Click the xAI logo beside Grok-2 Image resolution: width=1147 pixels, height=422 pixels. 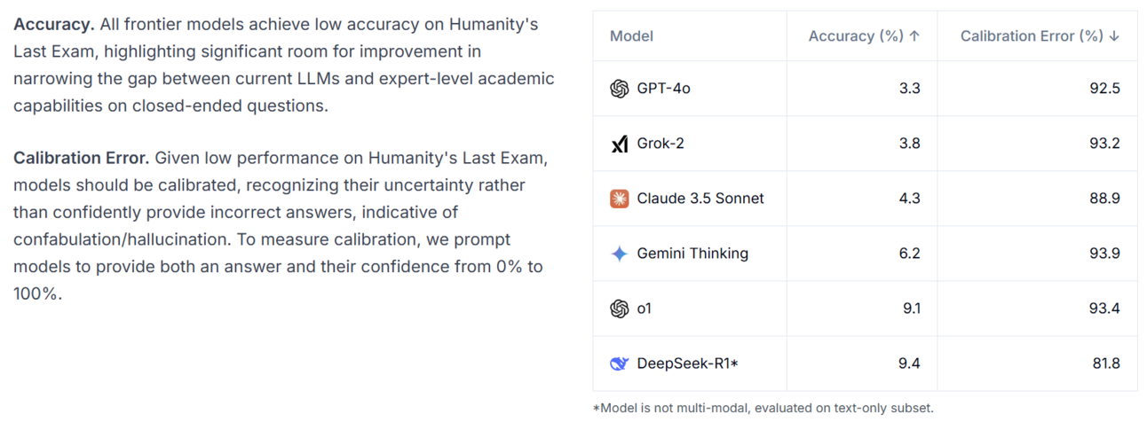tap(620, 144)
